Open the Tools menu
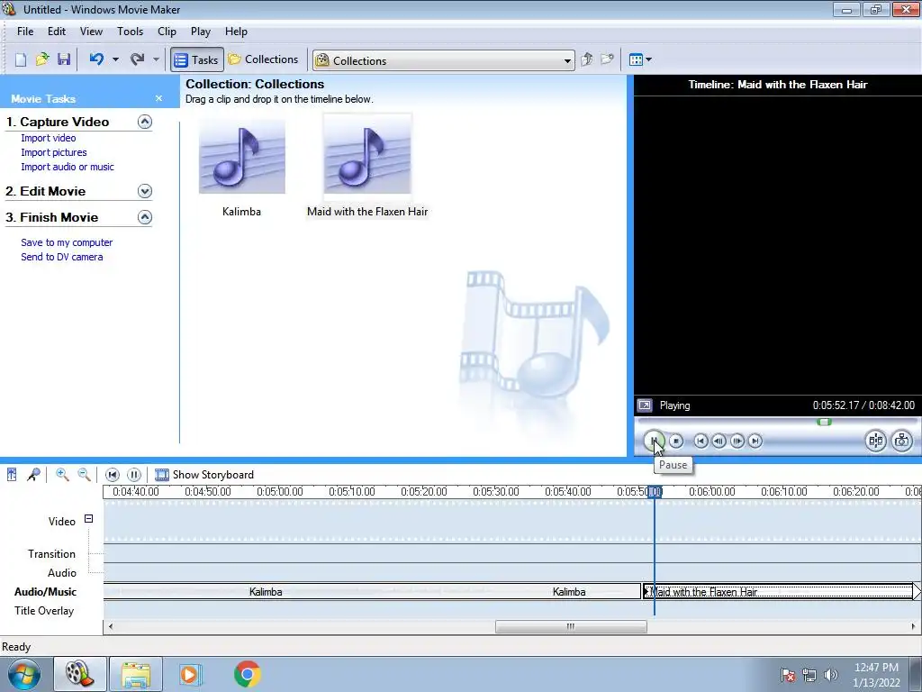 130,32
